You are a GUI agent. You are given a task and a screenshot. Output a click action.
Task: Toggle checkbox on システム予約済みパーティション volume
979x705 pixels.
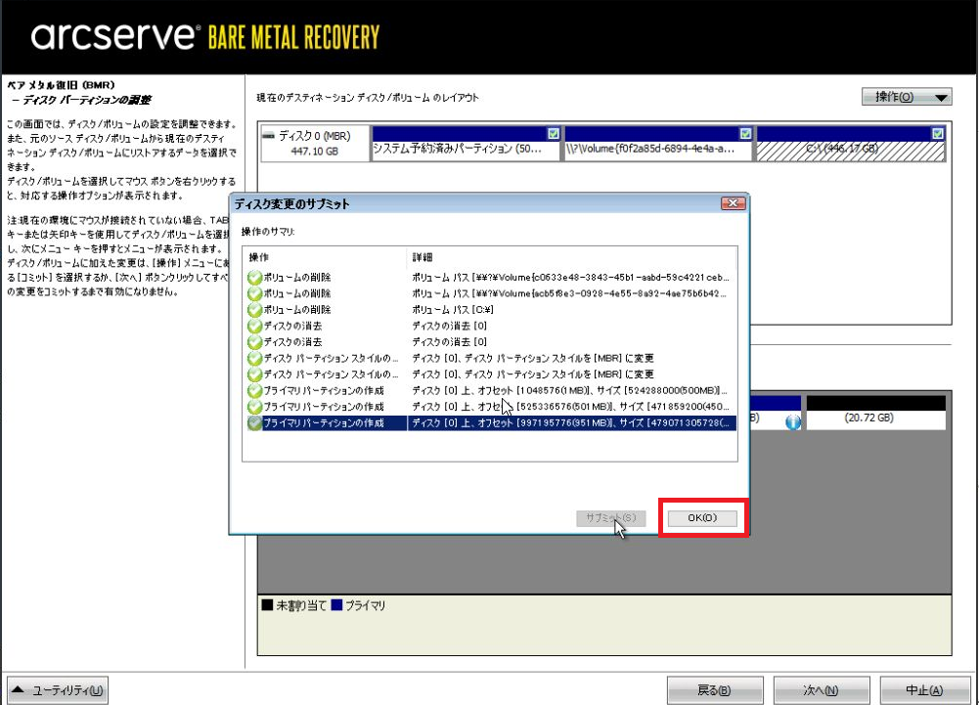point(554,133)
